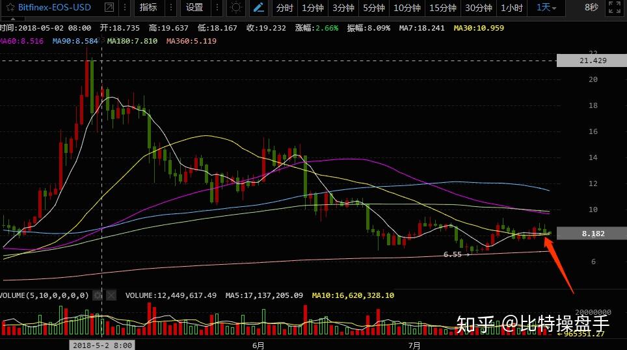Click the 收:19.232 close price
Viewport: 627px width, 350px height.
(266, 28)
